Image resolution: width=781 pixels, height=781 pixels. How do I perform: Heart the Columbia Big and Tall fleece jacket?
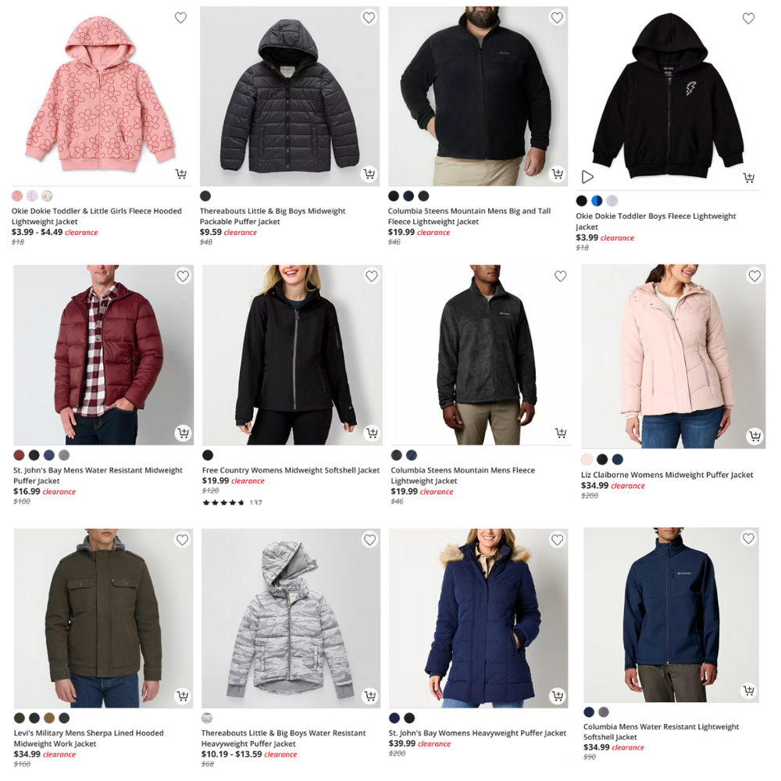(x=557, y=18)
